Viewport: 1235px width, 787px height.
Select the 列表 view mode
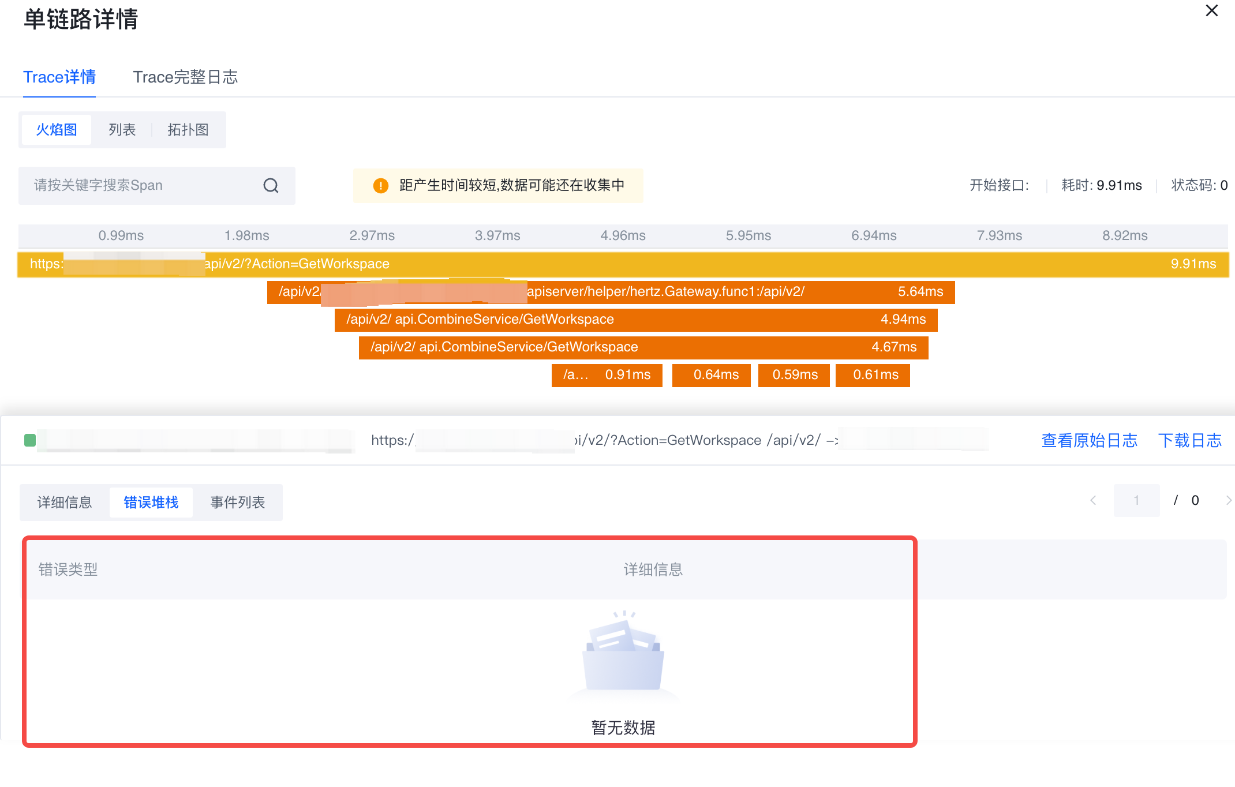point(121,129)
